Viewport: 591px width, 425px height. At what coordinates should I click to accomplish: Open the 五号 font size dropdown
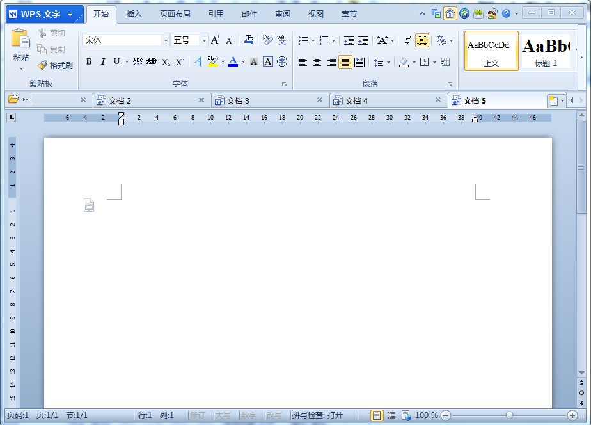pyautogui.click(x=203, y=40)
